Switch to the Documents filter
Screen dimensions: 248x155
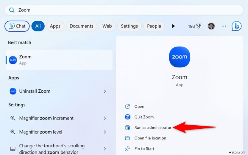pos(82,26)
